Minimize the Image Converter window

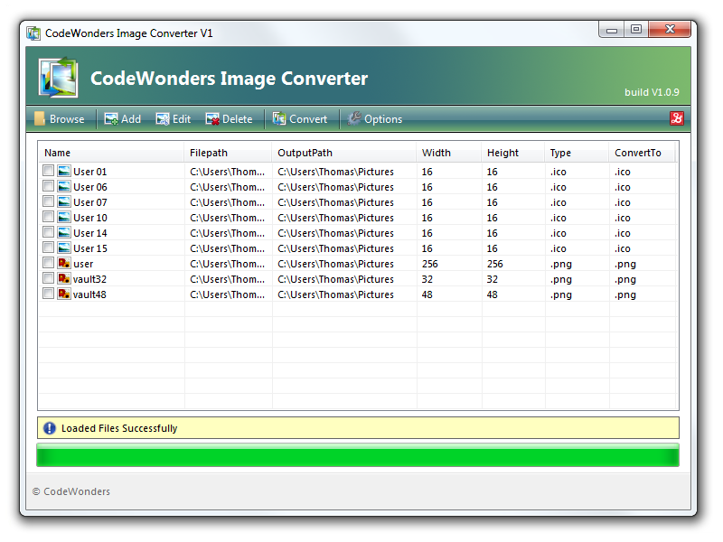(612, 30)
